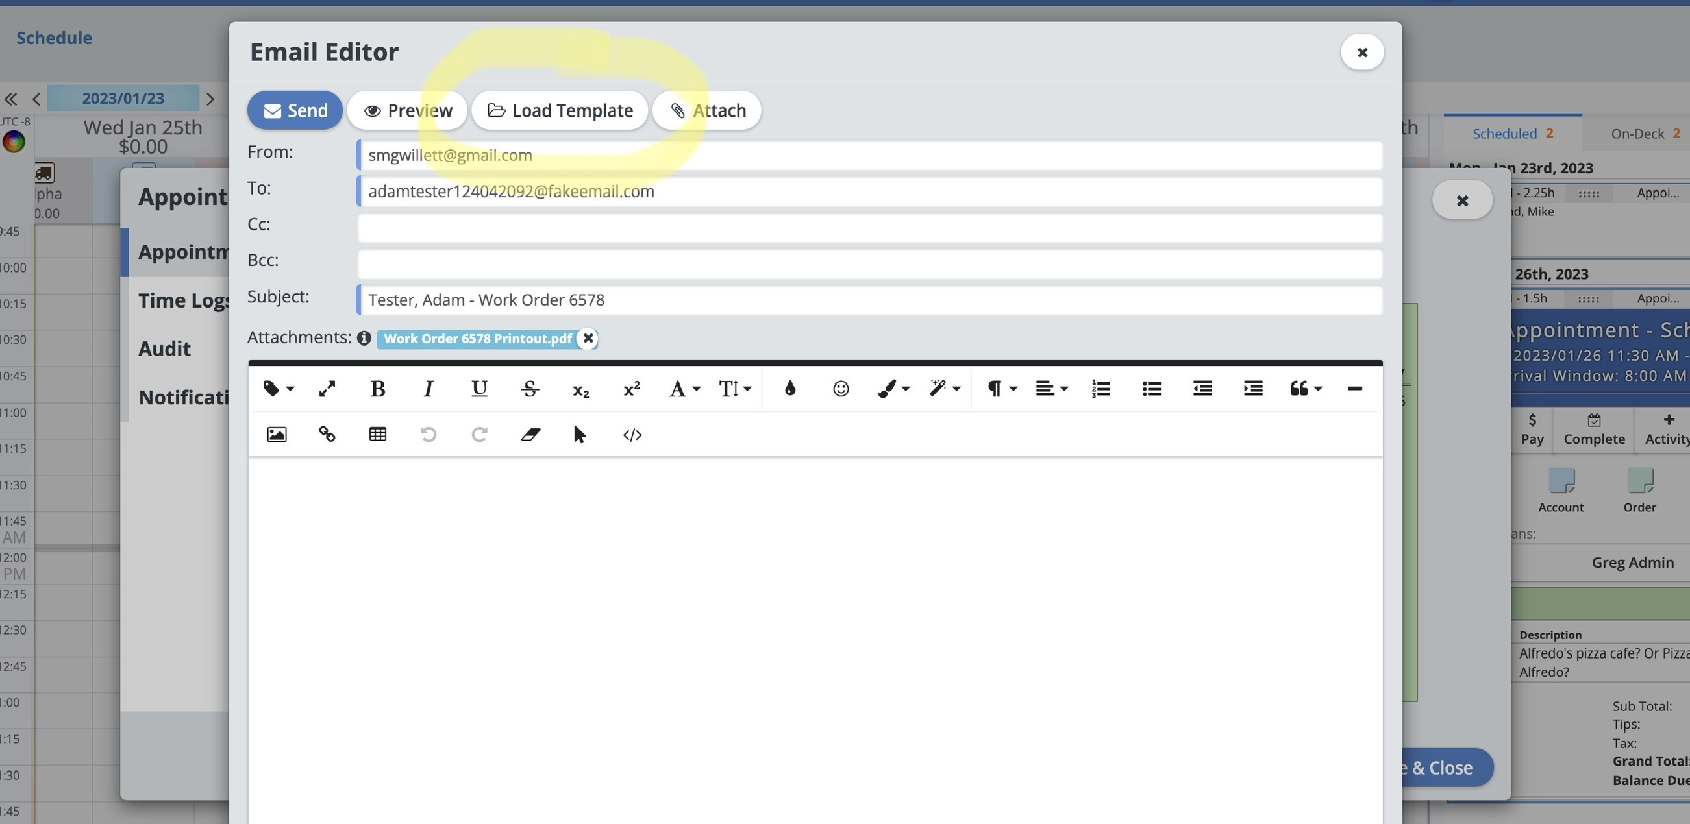The image size is (1690, 824).
Task: Toggle the ordered list
Action: pyautogui.click(x=1100, y=389)
